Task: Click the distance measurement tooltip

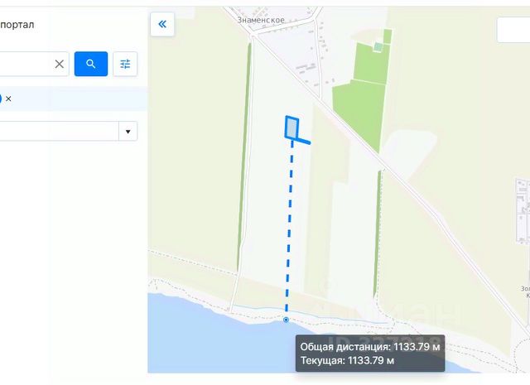Action: coord(369,354)
